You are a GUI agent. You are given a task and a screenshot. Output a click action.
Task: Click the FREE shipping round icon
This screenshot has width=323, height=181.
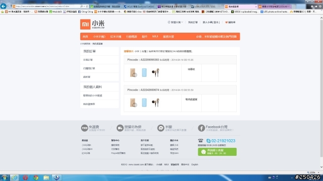84,128
